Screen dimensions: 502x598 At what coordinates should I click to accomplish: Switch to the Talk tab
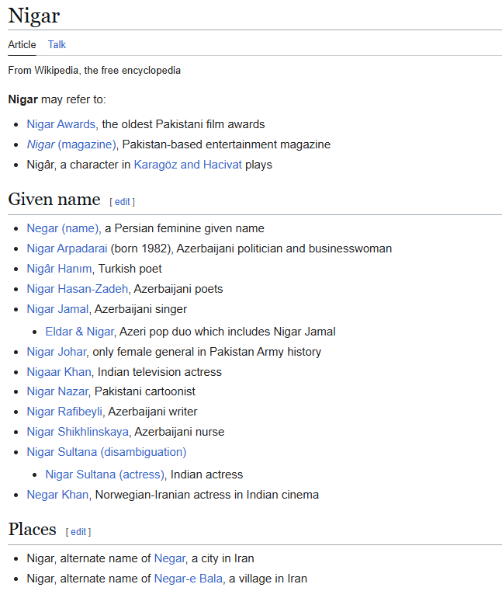[57, 44]
